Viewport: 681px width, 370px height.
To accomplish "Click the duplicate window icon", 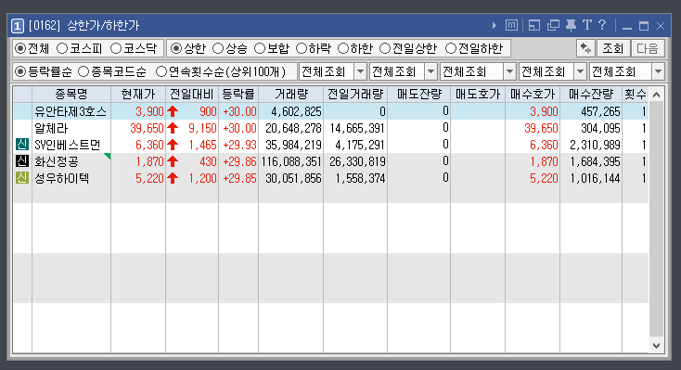I will click(553, 26).
